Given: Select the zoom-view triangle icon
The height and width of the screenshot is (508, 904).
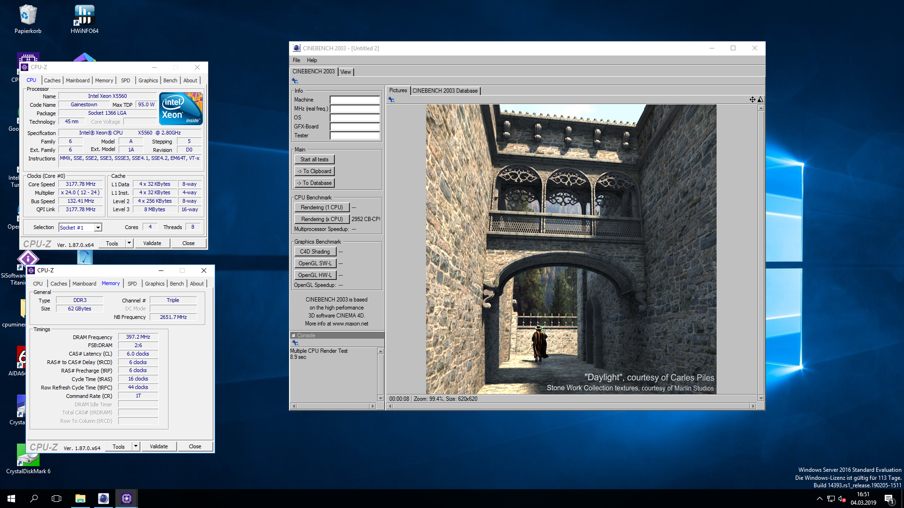Looking at the screenshot, I should [x=760, y=99].
